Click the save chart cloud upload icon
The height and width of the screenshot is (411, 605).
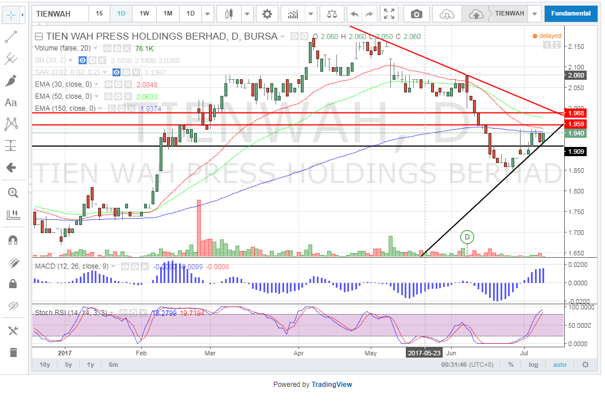pyautogui.click(x=476, y=14)
